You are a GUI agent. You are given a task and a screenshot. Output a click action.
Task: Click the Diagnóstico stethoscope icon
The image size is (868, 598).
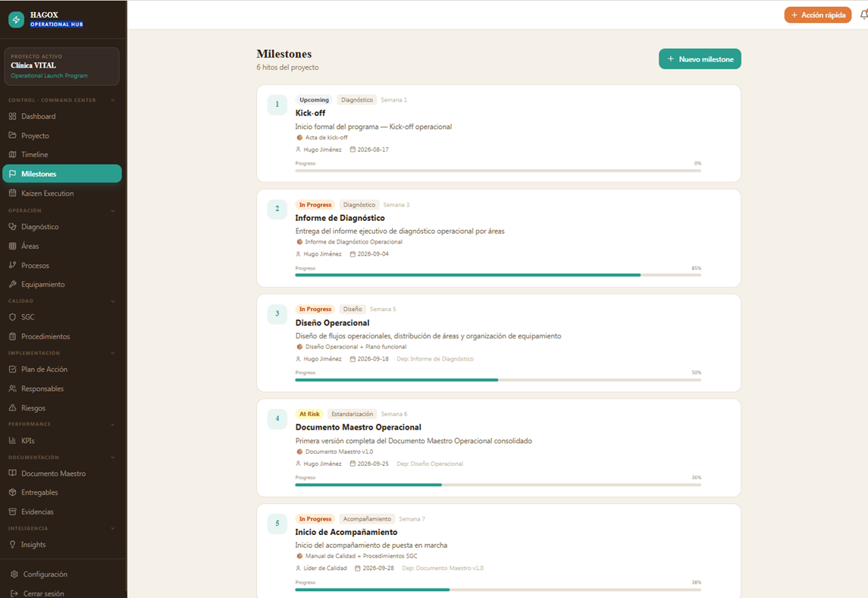13,226
